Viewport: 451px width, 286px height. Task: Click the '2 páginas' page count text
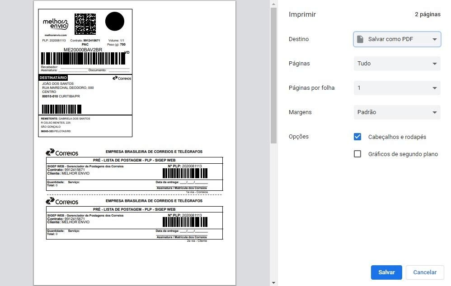[x=428, y=14]
